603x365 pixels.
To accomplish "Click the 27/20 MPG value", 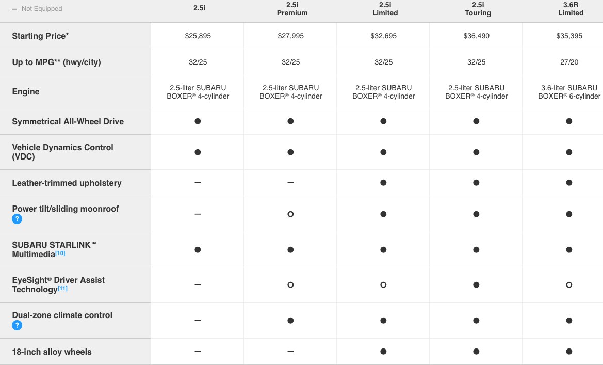I will 569,62.
